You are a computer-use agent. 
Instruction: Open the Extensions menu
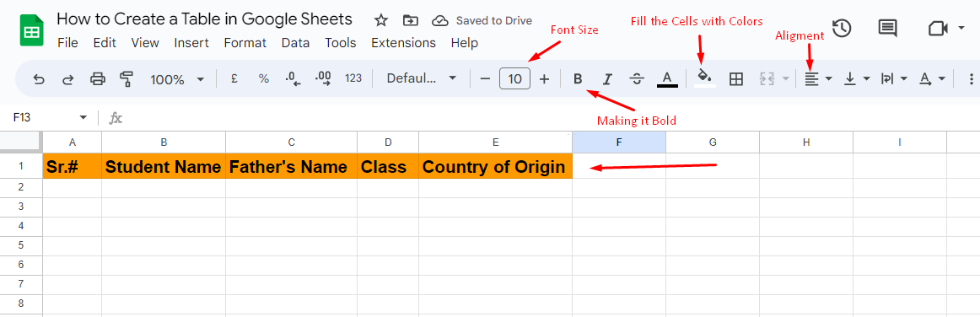click(403, 43)
